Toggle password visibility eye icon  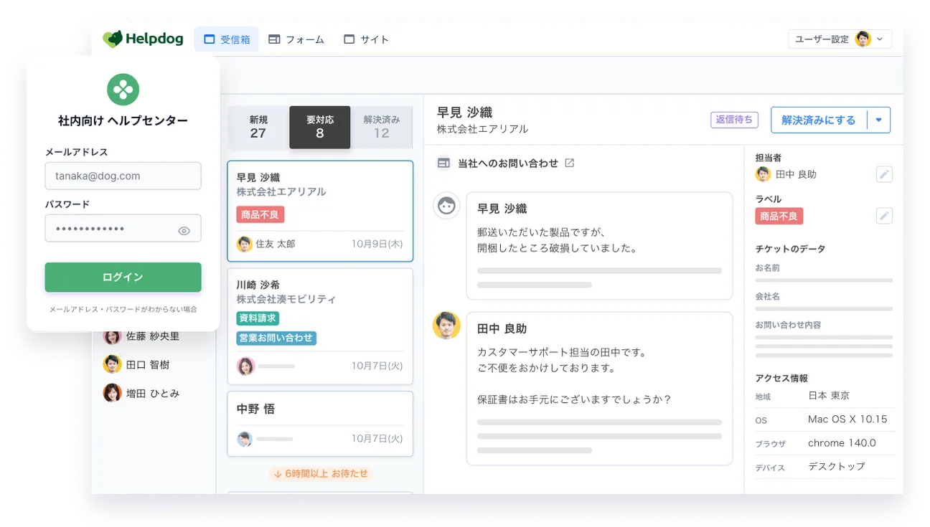click(x=184, y=231)
